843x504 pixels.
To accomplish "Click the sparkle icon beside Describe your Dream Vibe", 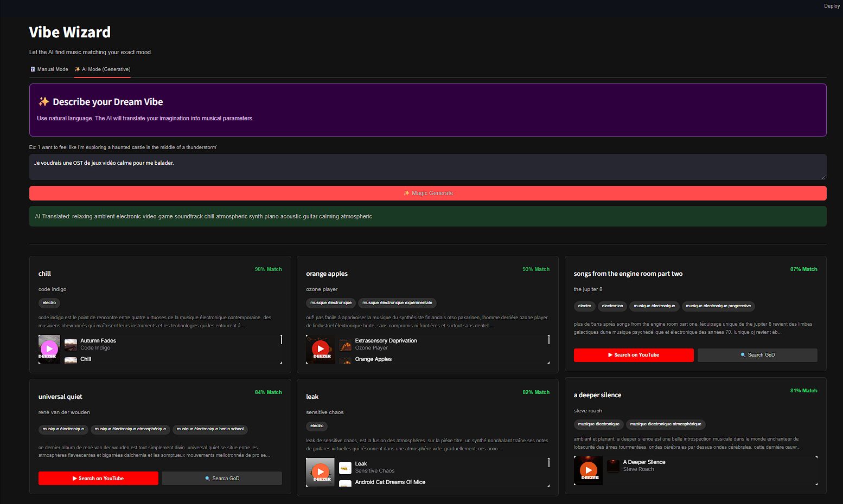I will coord(43,101).
